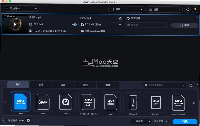Click the output format file icon at bottom left
Screen dimensions: 200x126
click(x=4, y=120)
